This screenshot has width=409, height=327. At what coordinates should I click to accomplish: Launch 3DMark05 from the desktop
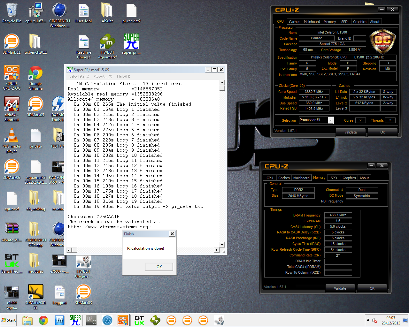(x=35, y=106)
